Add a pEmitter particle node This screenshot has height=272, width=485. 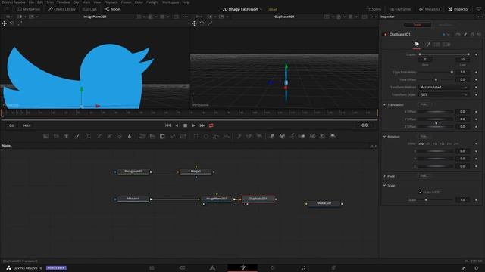239,136
